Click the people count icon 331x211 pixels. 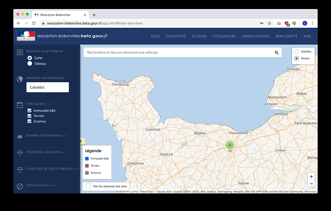(20, 136)
